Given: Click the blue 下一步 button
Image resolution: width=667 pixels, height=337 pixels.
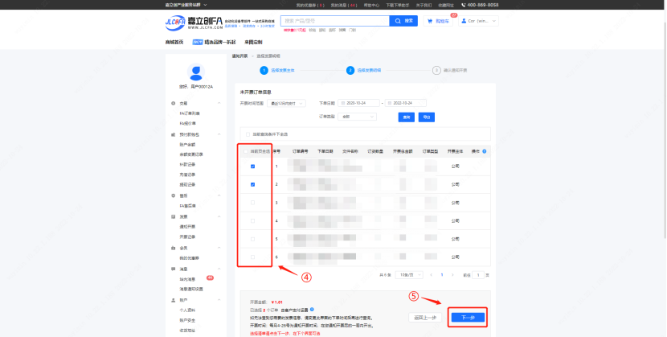Looking at the screenshot, I should 468,317.
